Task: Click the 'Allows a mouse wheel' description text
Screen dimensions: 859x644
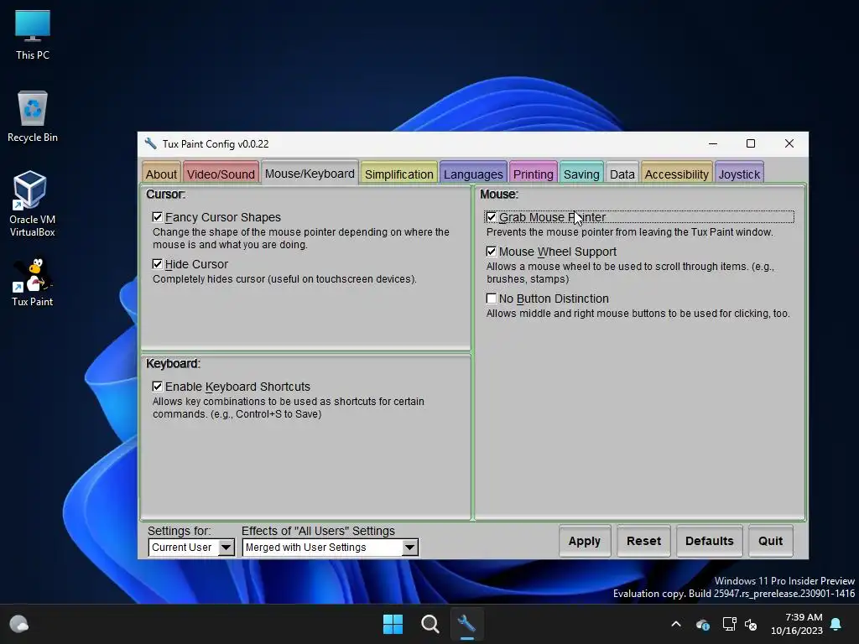Action: pos(630,273)
